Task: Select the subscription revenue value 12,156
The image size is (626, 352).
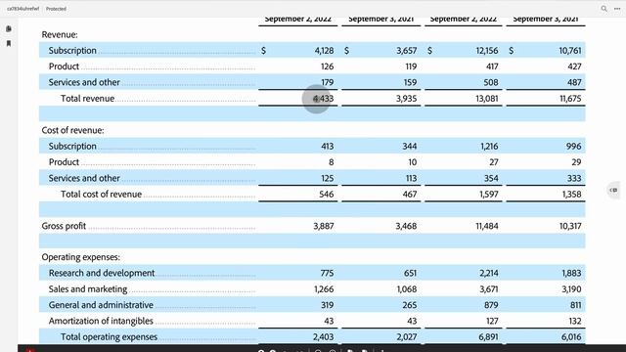Action: (x=487, y=51)
